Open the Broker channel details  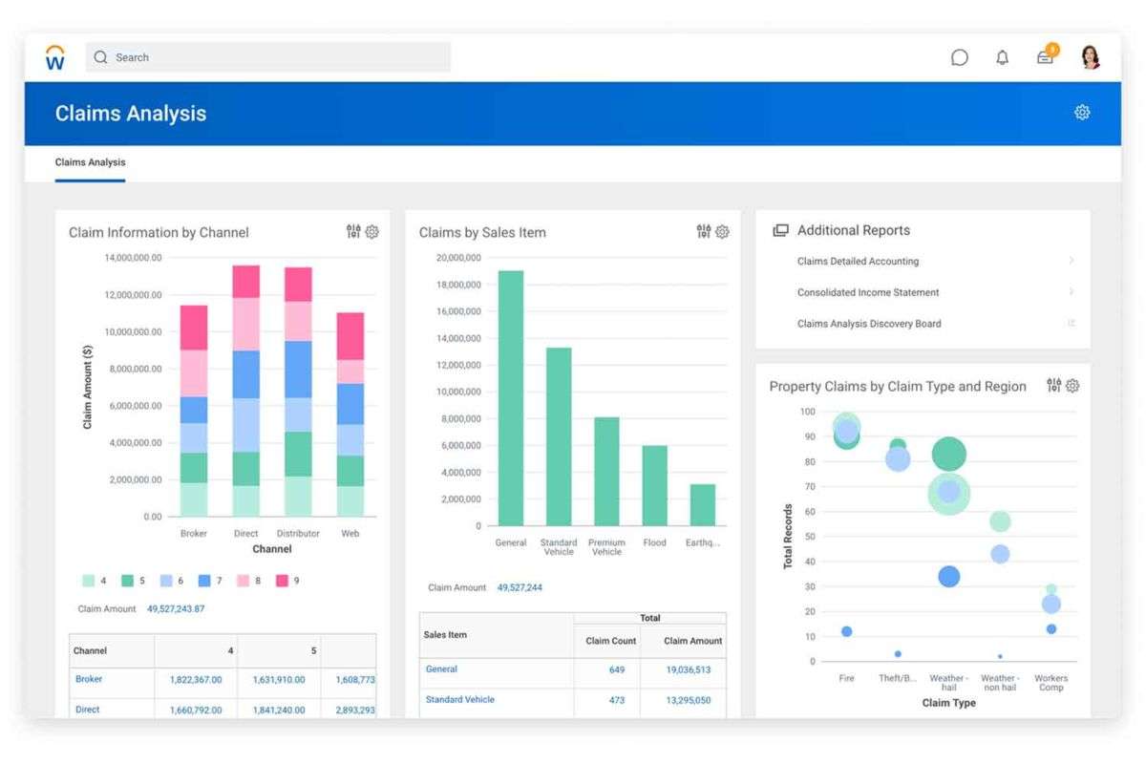pyautogui.click(x=88, y=679)
